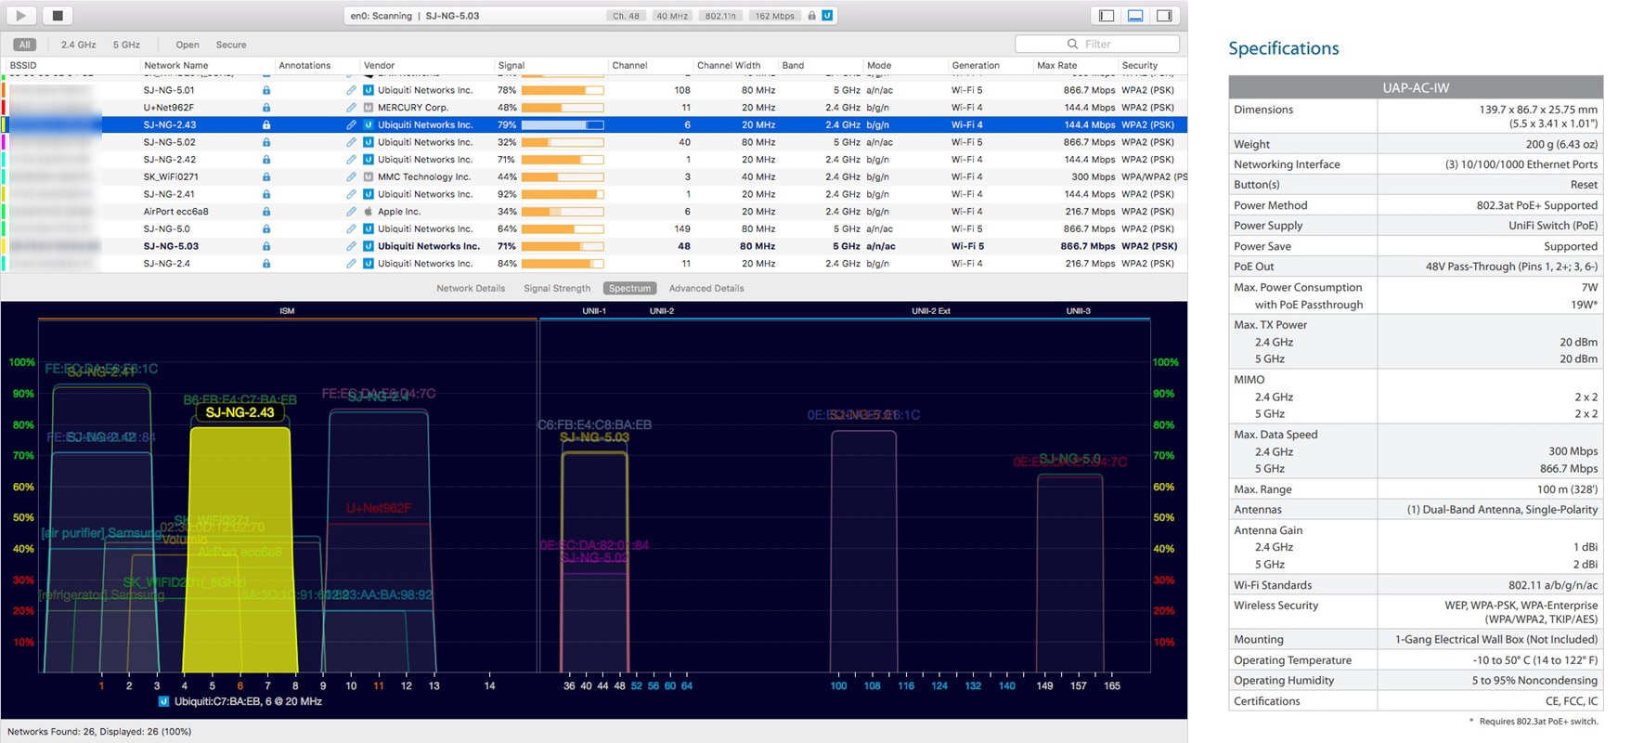
Task: Click Ubiquiti icon in spectrum legend
Action: [x=164, y=701]
